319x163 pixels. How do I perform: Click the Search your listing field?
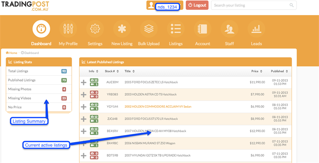click(250, 6)
